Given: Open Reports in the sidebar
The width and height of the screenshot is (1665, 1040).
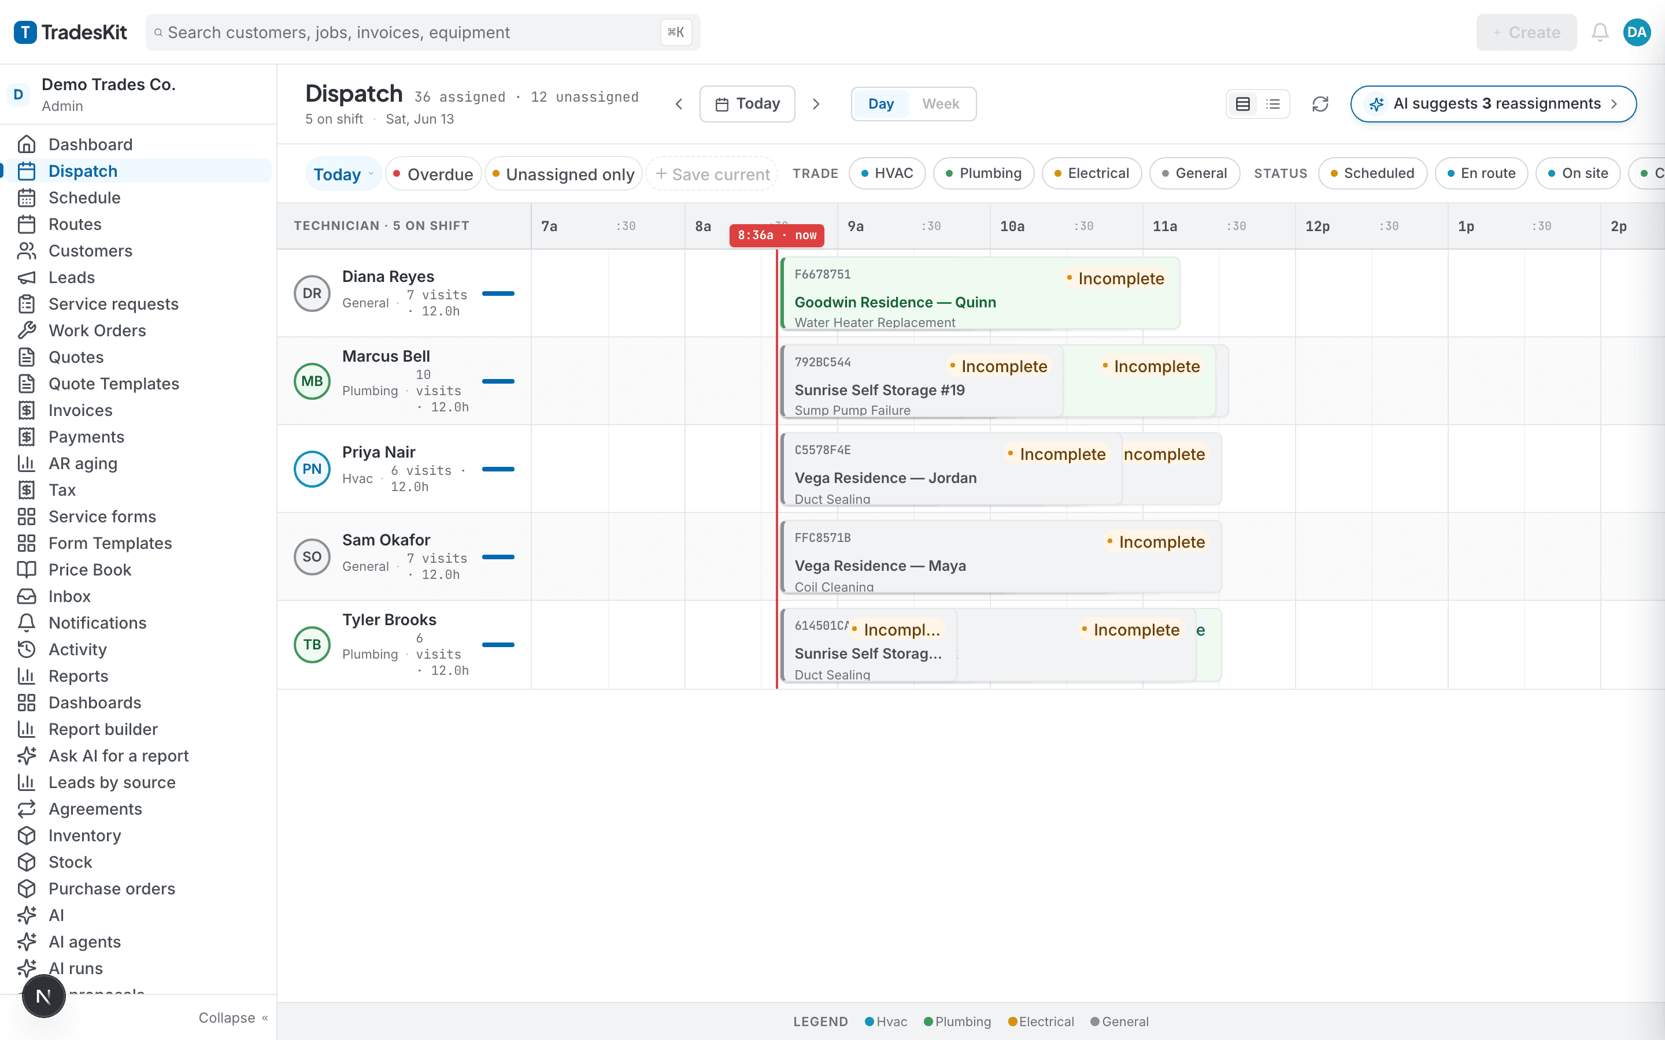Looking at the screenshot, I should (x=138, y=676).
